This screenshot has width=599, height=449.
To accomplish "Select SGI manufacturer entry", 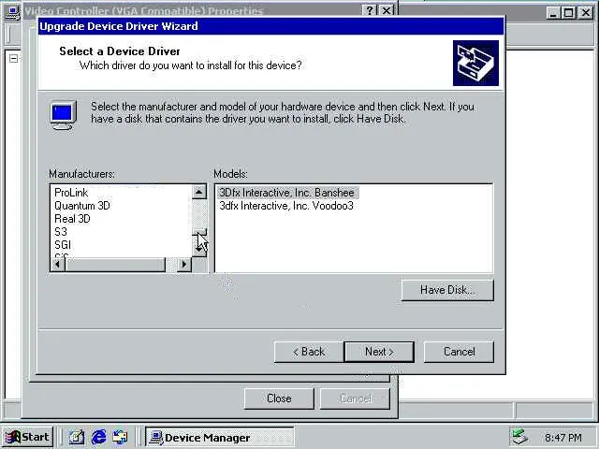I will click(63, 245).
